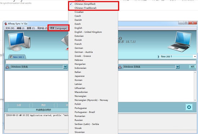Click the laptop computer icon

(x=180, y=42)
